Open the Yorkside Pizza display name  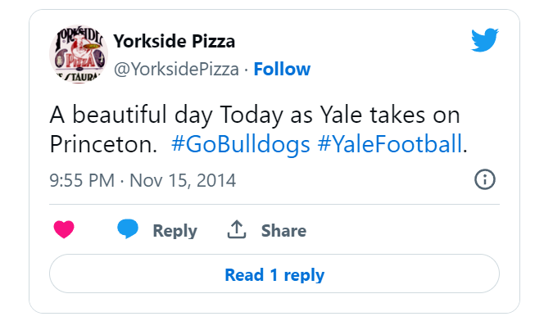(x=175, y=41)
